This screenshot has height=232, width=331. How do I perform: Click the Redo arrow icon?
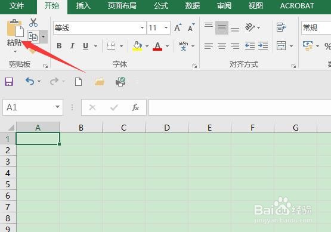tap(54, 81)
